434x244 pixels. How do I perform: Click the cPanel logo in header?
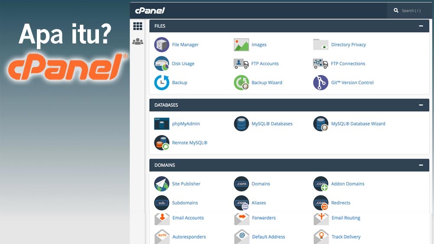pyautogui.click(x=150, y=10)
